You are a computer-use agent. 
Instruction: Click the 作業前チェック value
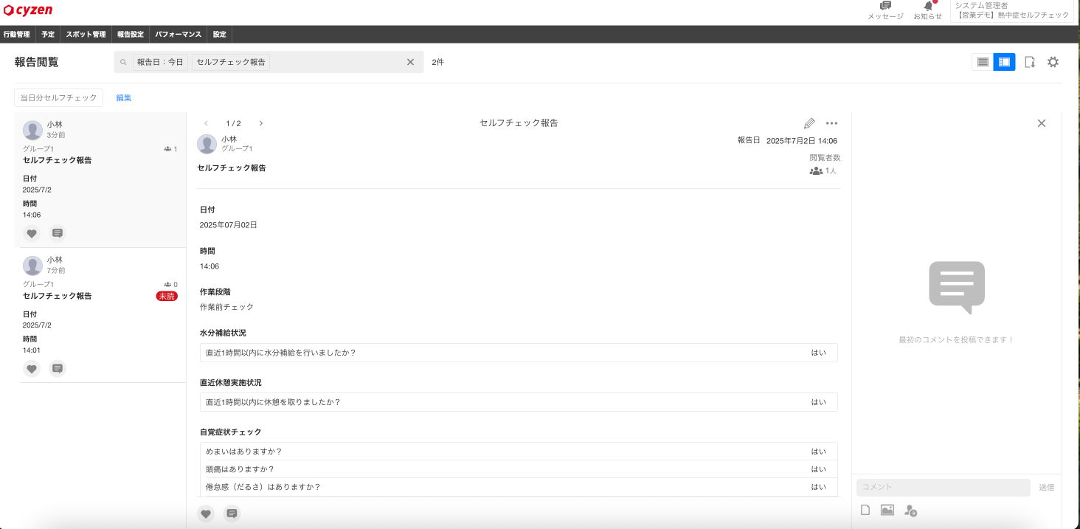click(x=226, y=307)
